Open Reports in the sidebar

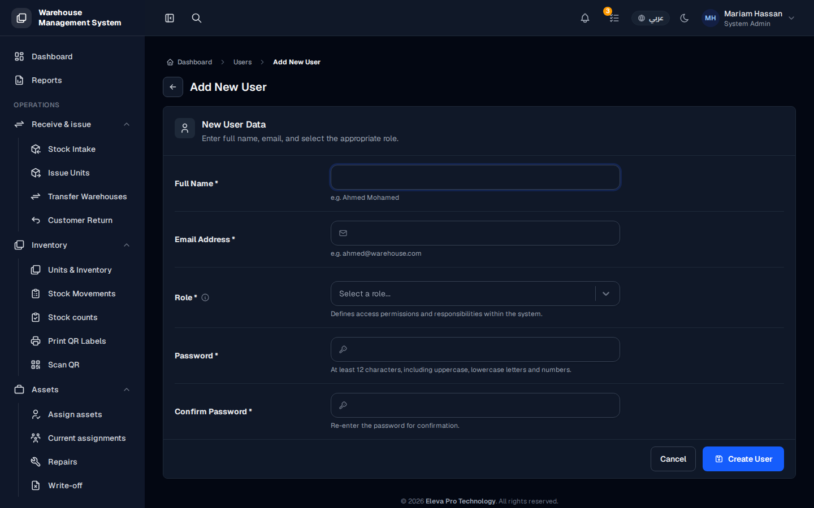[72, 80]
